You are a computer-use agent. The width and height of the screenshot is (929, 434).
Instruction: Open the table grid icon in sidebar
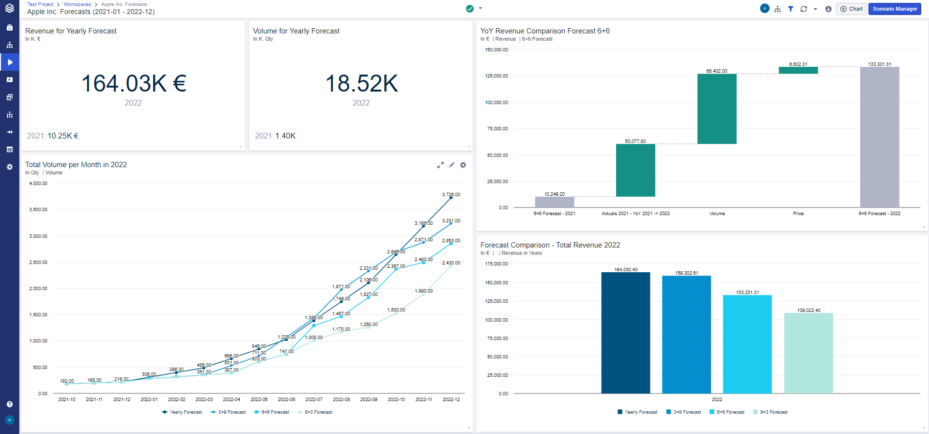[x=10, y=149]
